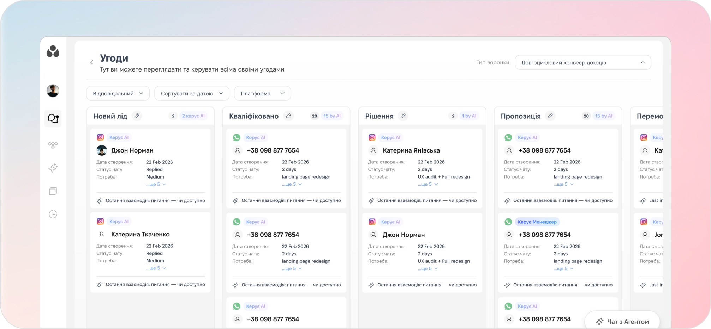Expand ...ще 5 on Катерина Янівська card
711x329 pixels.
coord(428,184)
